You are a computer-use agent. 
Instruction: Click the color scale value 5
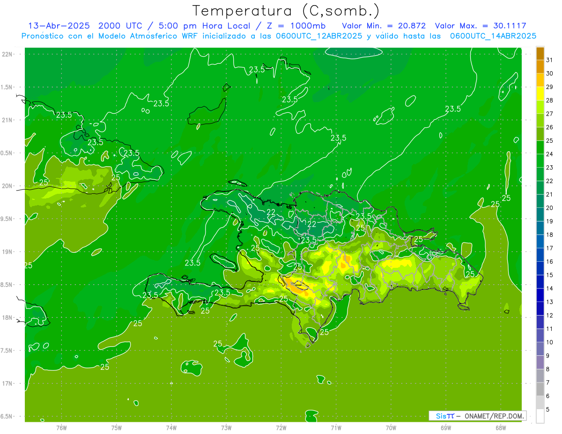(x=548, y=410)
